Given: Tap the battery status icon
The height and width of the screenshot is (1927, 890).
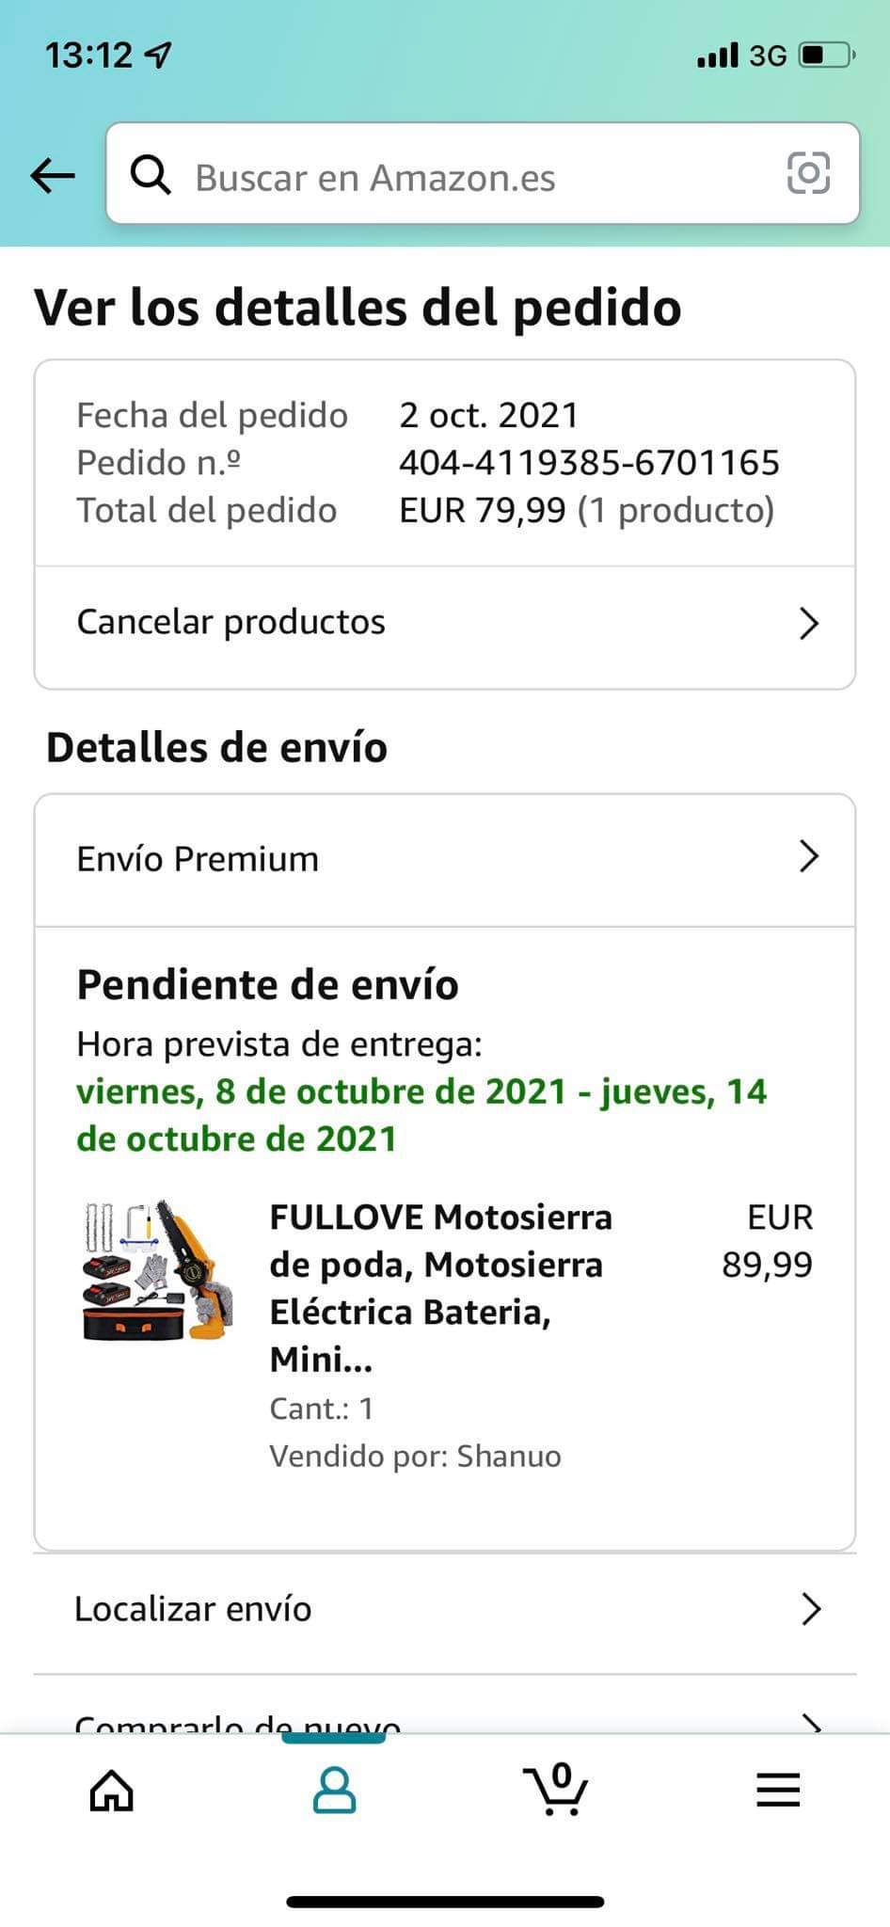Looking at the screenshot, I should (826, 56).
